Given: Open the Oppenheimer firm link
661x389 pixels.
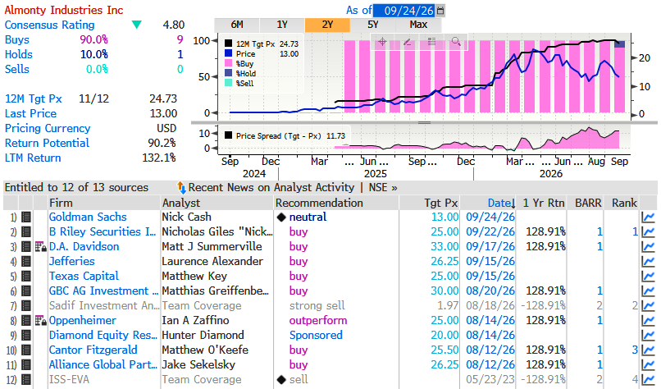Looking at the screenshot, I should point(83,320).
